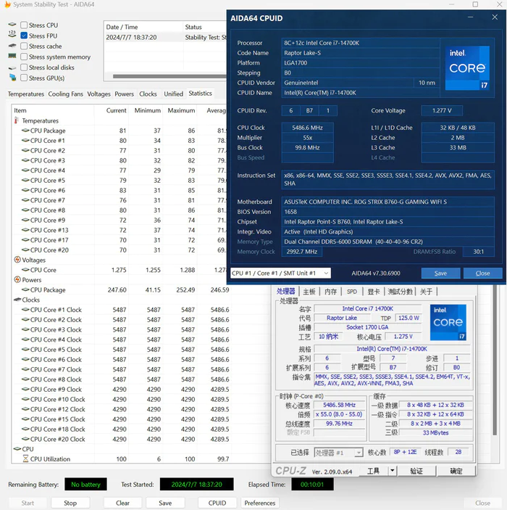
Task: Select the Statistics tab
Action: tap(200, 94)
